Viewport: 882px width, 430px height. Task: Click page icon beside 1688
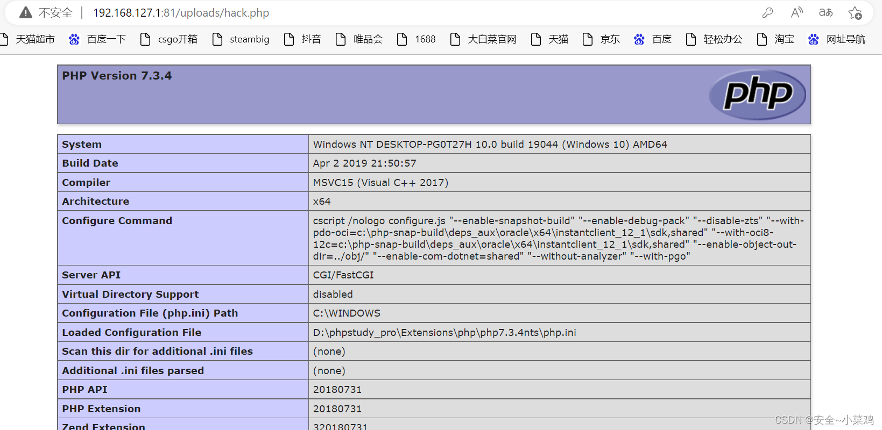pos(402,39)
